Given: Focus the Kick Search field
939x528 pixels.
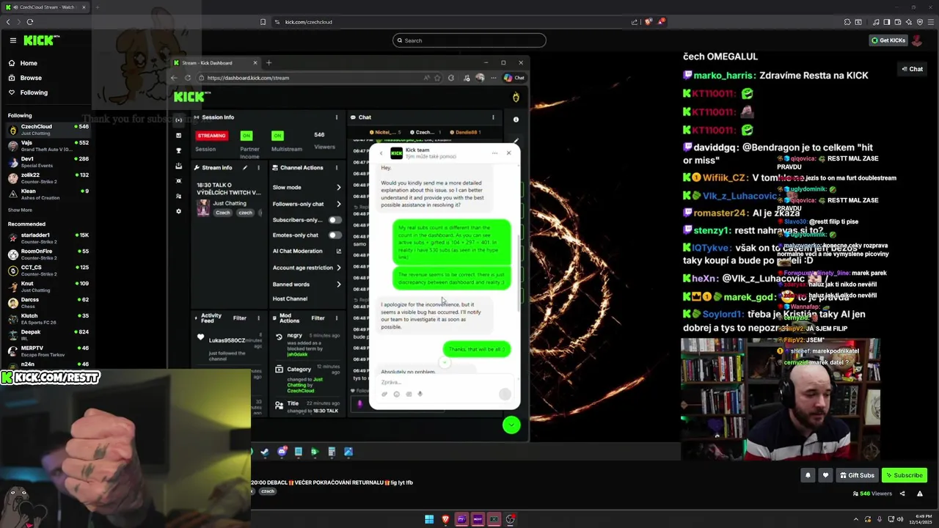Looking at the screenshot, I should [469, 40].
